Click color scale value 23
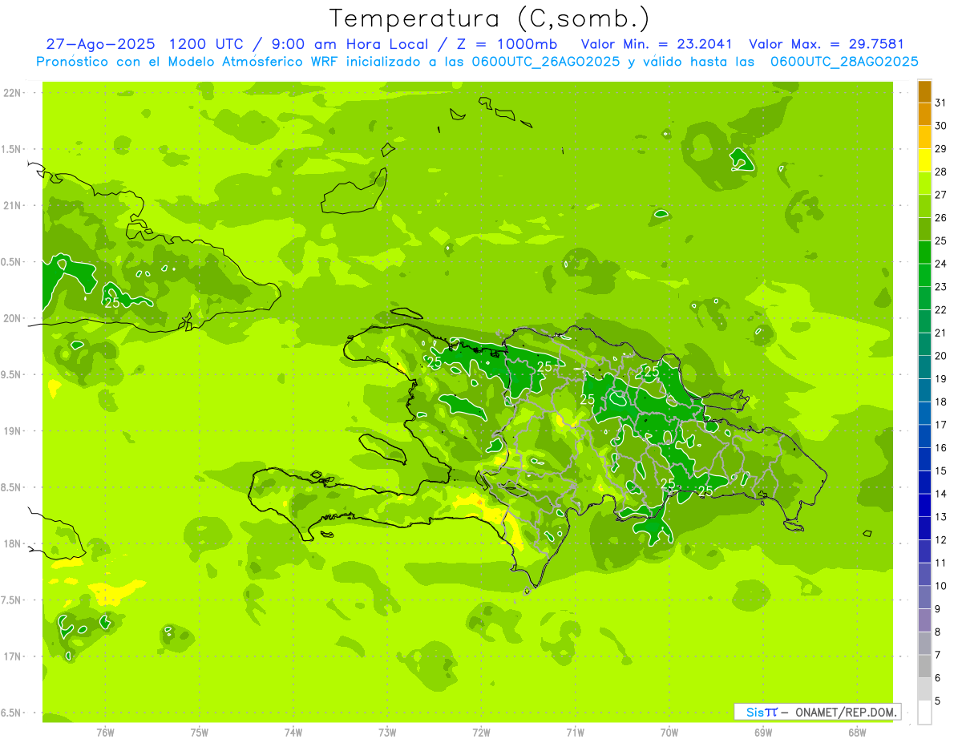The image size is (962, 743). click(x=940, y=287)
